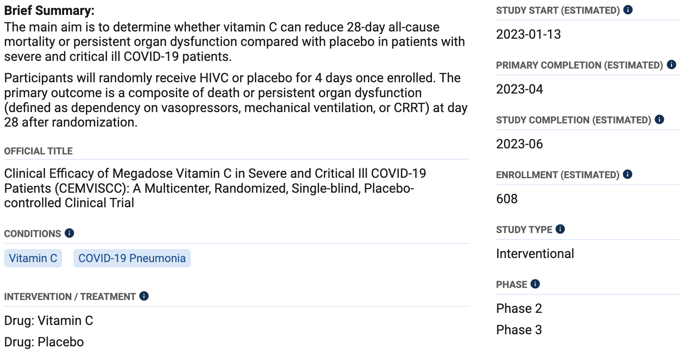Show info for Intervention / Treatment heading
Screen dimensions: 680x354
click(144, 296)
